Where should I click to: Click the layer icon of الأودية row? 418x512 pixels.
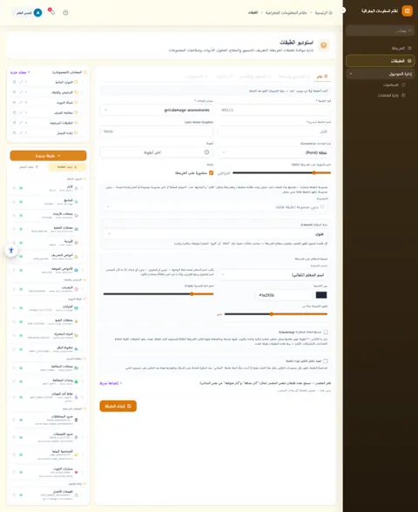76,243
